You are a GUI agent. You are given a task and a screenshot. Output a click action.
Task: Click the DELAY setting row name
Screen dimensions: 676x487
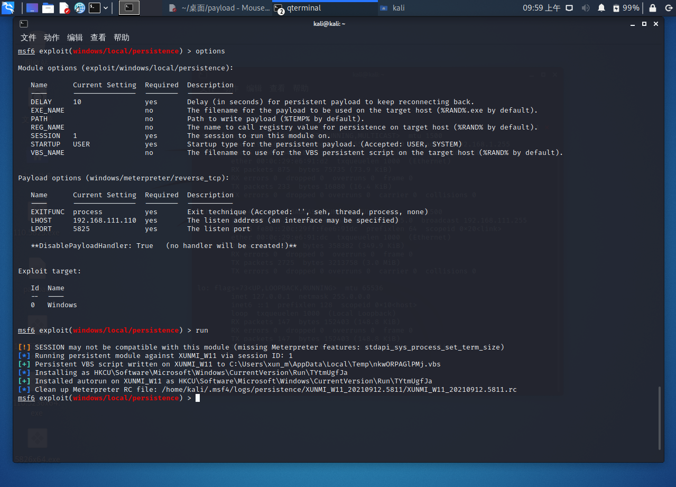click(41, 102)
